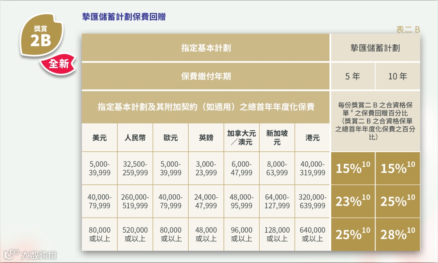The height and width of the screenshot is (263, 438).
Task: Click the 指定基本計劃 header cell
Action: [x=206, y=48]
